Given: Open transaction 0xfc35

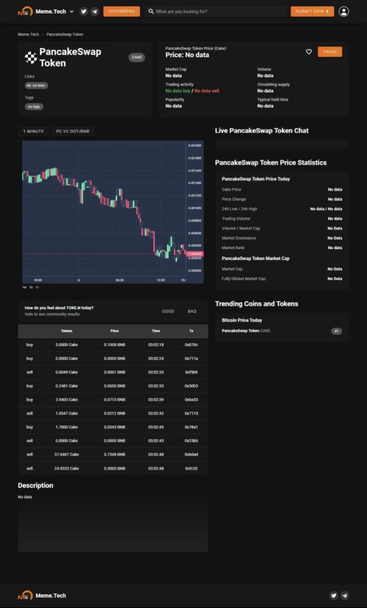Looking at the screenshot, I should 191,468.
